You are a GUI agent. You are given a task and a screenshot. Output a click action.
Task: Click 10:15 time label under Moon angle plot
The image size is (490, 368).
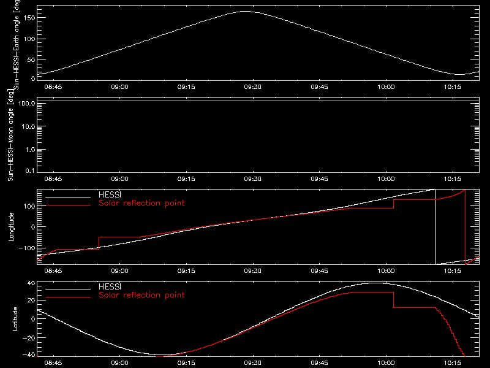[452, 178]
